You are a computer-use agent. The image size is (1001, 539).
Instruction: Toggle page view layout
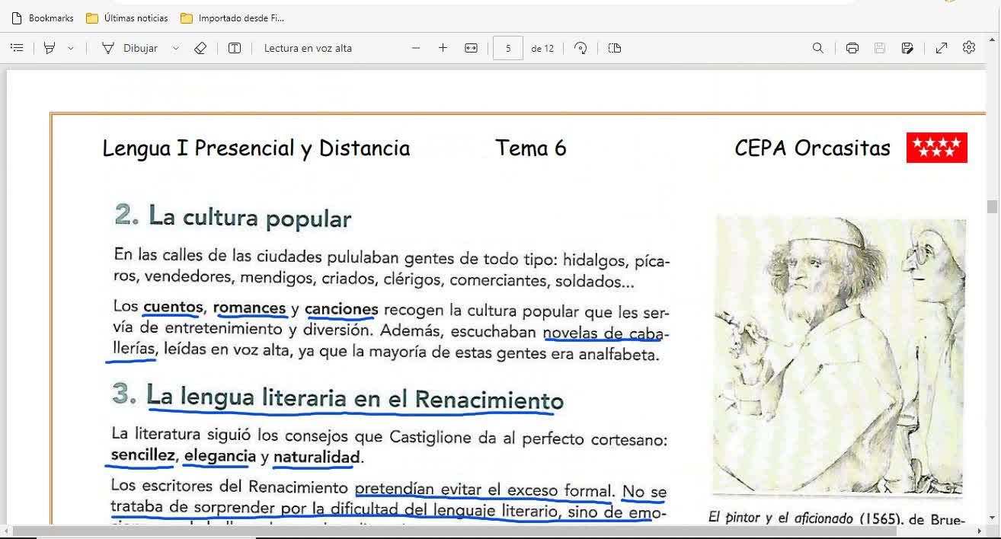(x=615, y=48)
